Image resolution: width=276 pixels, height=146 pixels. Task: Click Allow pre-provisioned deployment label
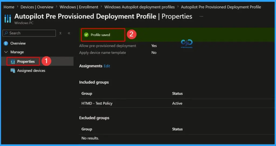click(108, 46)
